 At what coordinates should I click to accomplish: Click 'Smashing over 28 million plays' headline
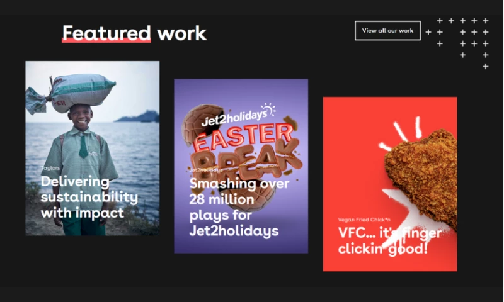click(239, 208)
